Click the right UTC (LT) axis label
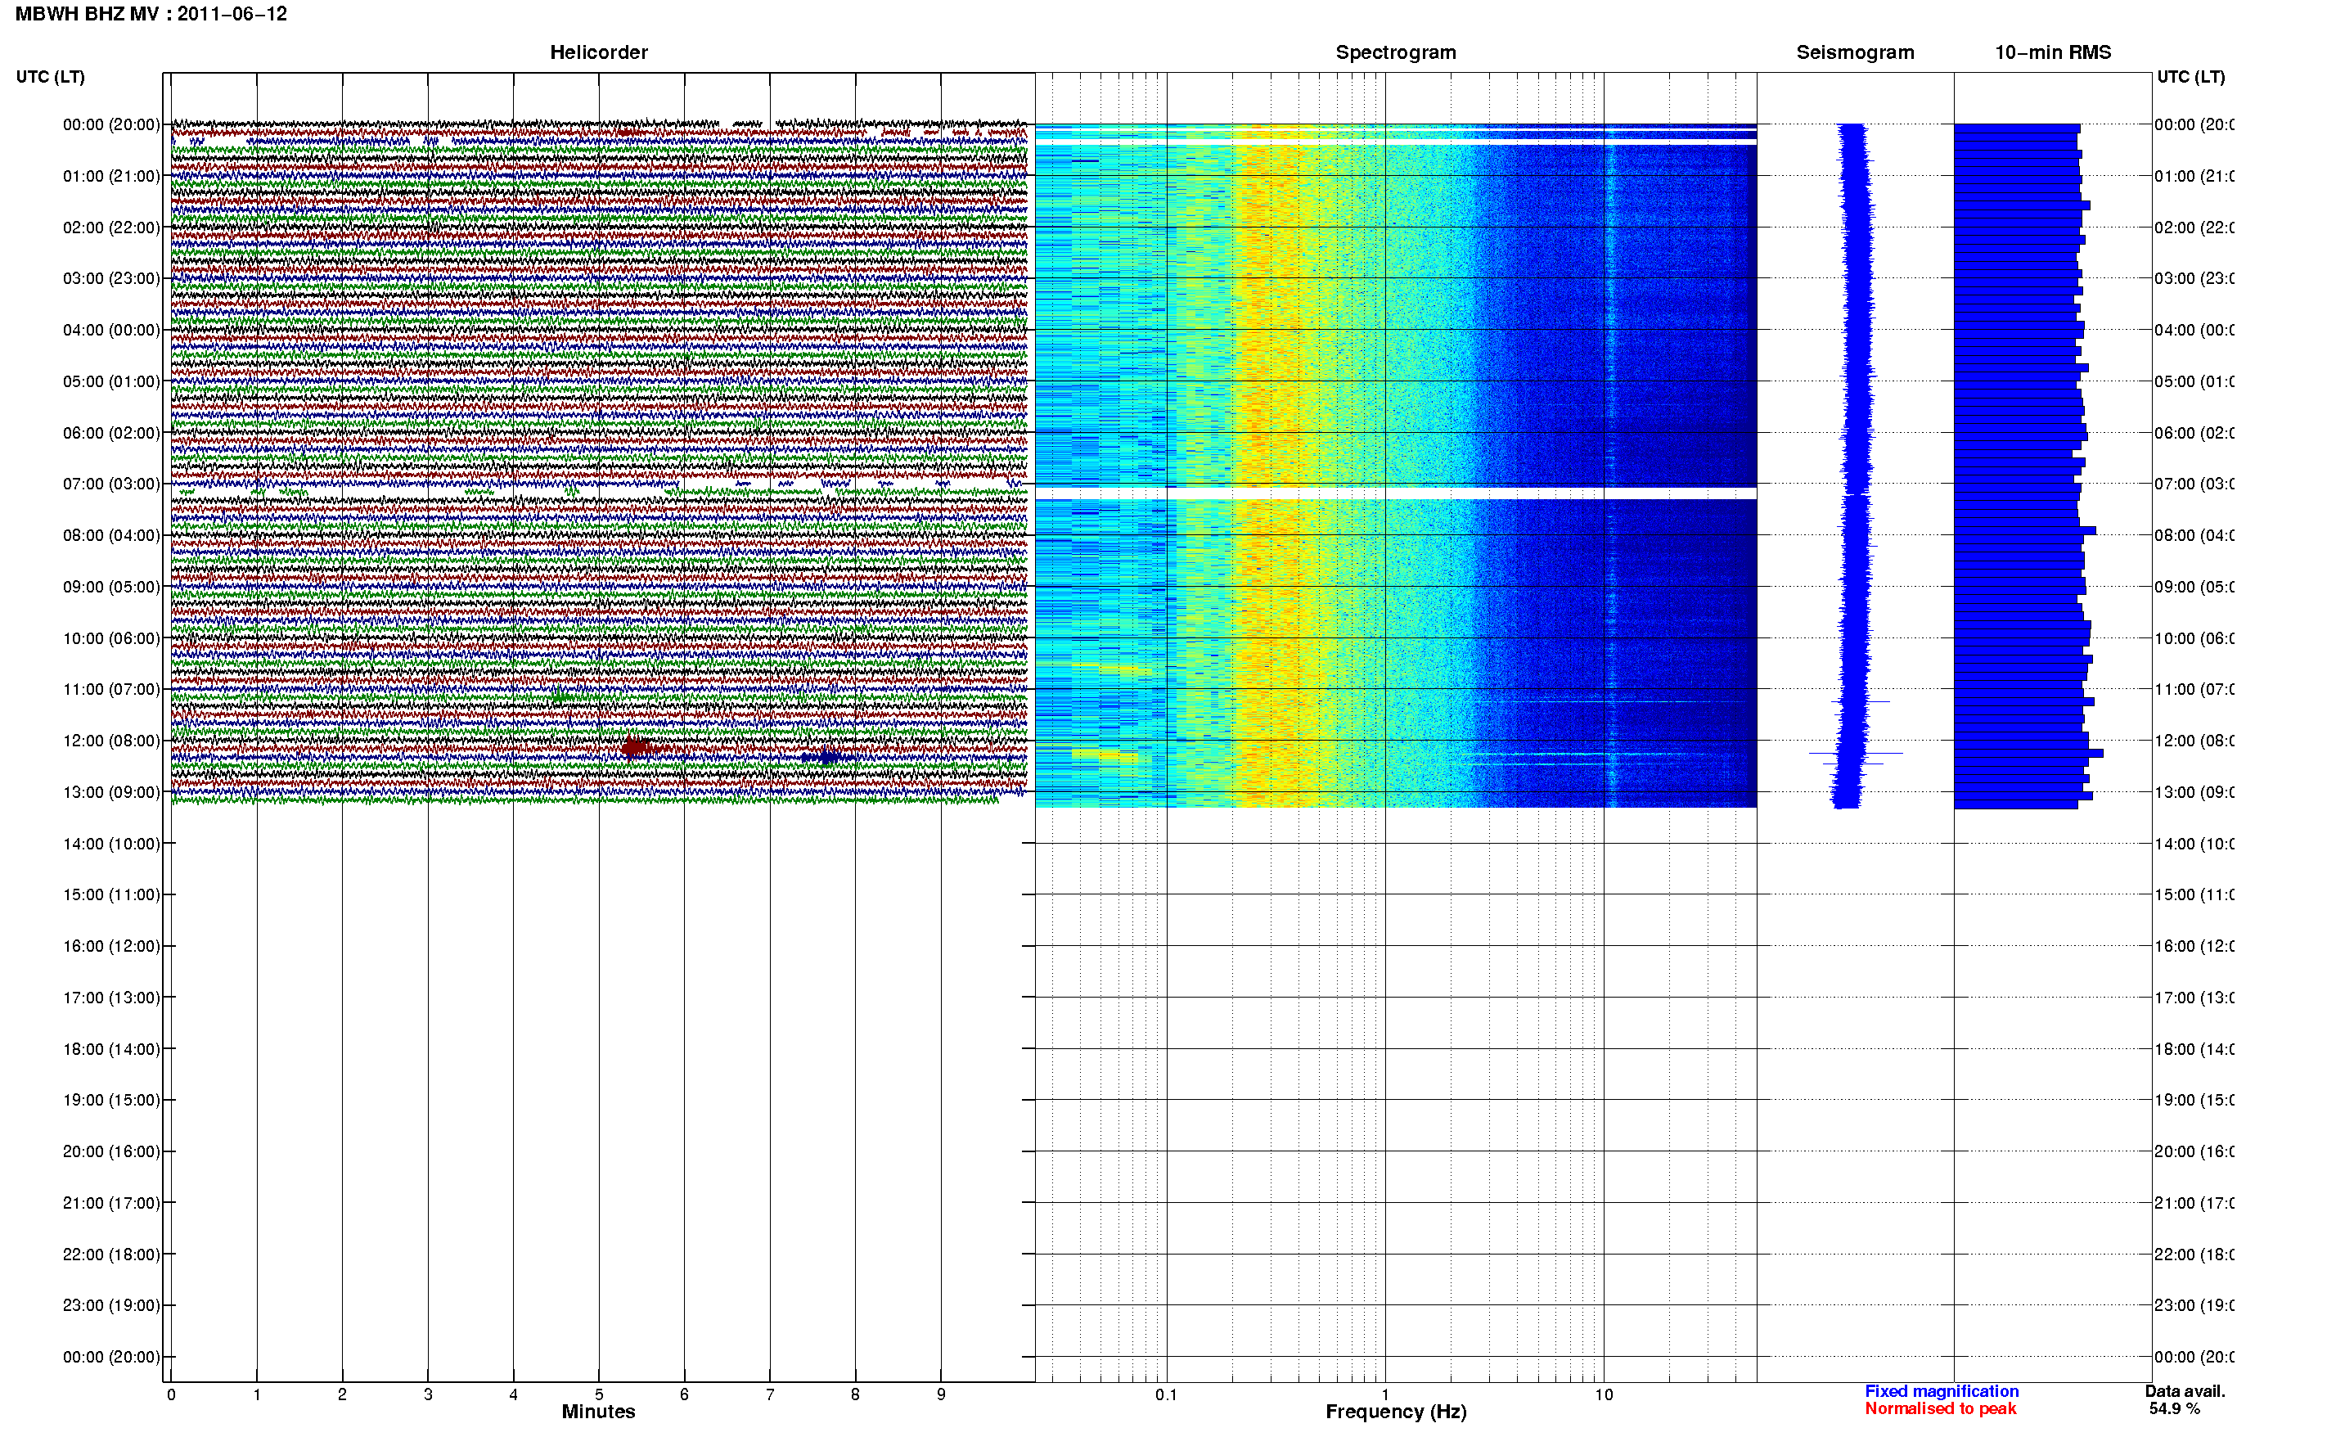Screen dimensions: 2327x1455 pyautogui.click(x=2190, y=76)
